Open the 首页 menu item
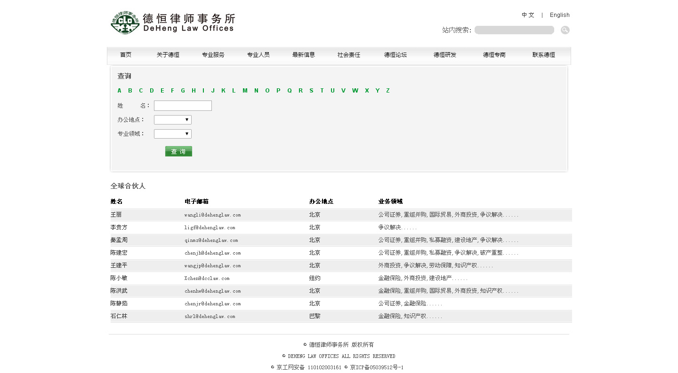 pos(126,55)
